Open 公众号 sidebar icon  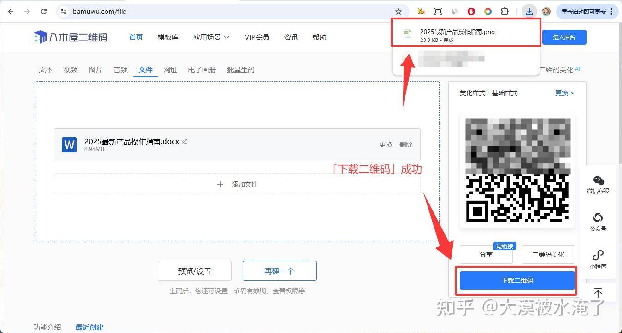[598, 222]
